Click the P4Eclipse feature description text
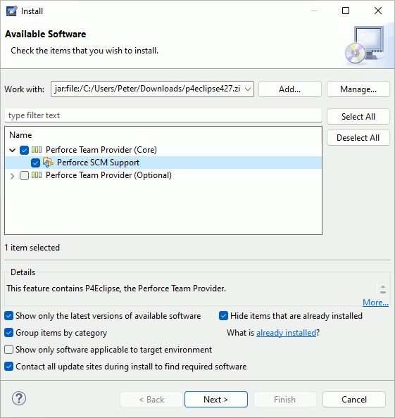 click(x=116, y=289)
